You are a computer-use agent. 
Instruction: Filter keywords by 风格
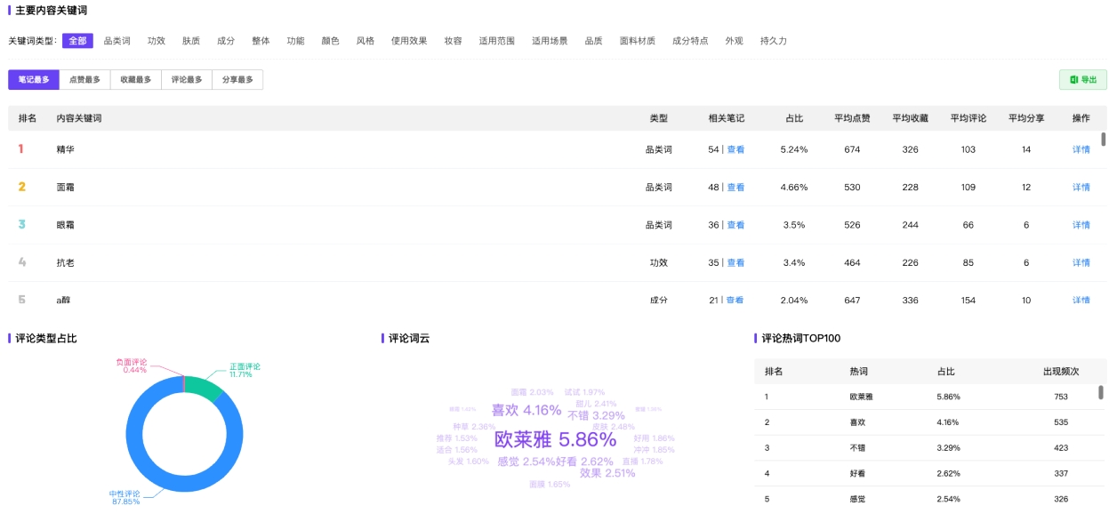pos(365,41)
